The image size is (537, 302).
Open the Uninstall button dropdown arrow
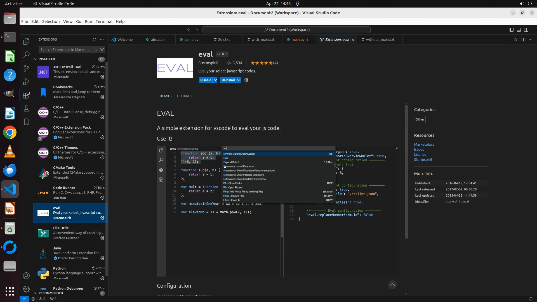click(239, 80)
